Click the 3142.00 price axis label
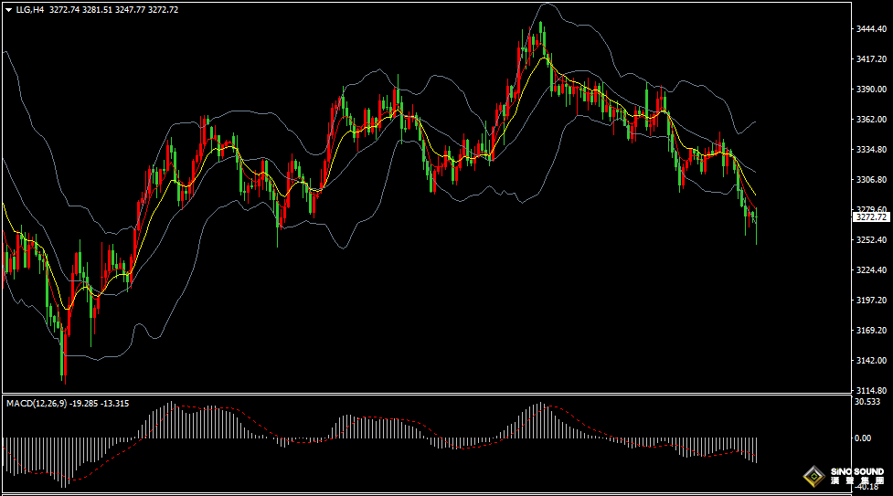 click(x=871, y=361)
